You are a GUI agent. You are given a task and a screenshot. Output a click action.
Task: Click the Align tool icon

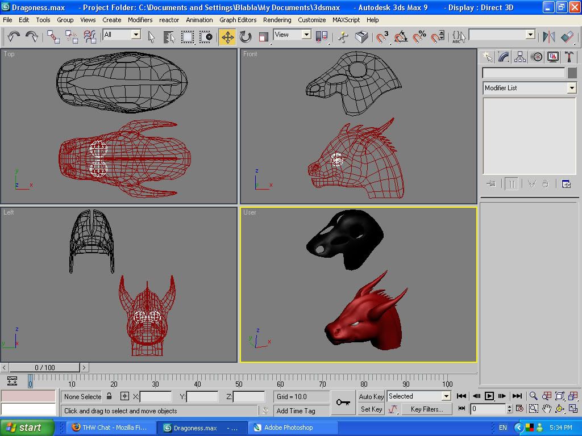click(x=567, y=37)
